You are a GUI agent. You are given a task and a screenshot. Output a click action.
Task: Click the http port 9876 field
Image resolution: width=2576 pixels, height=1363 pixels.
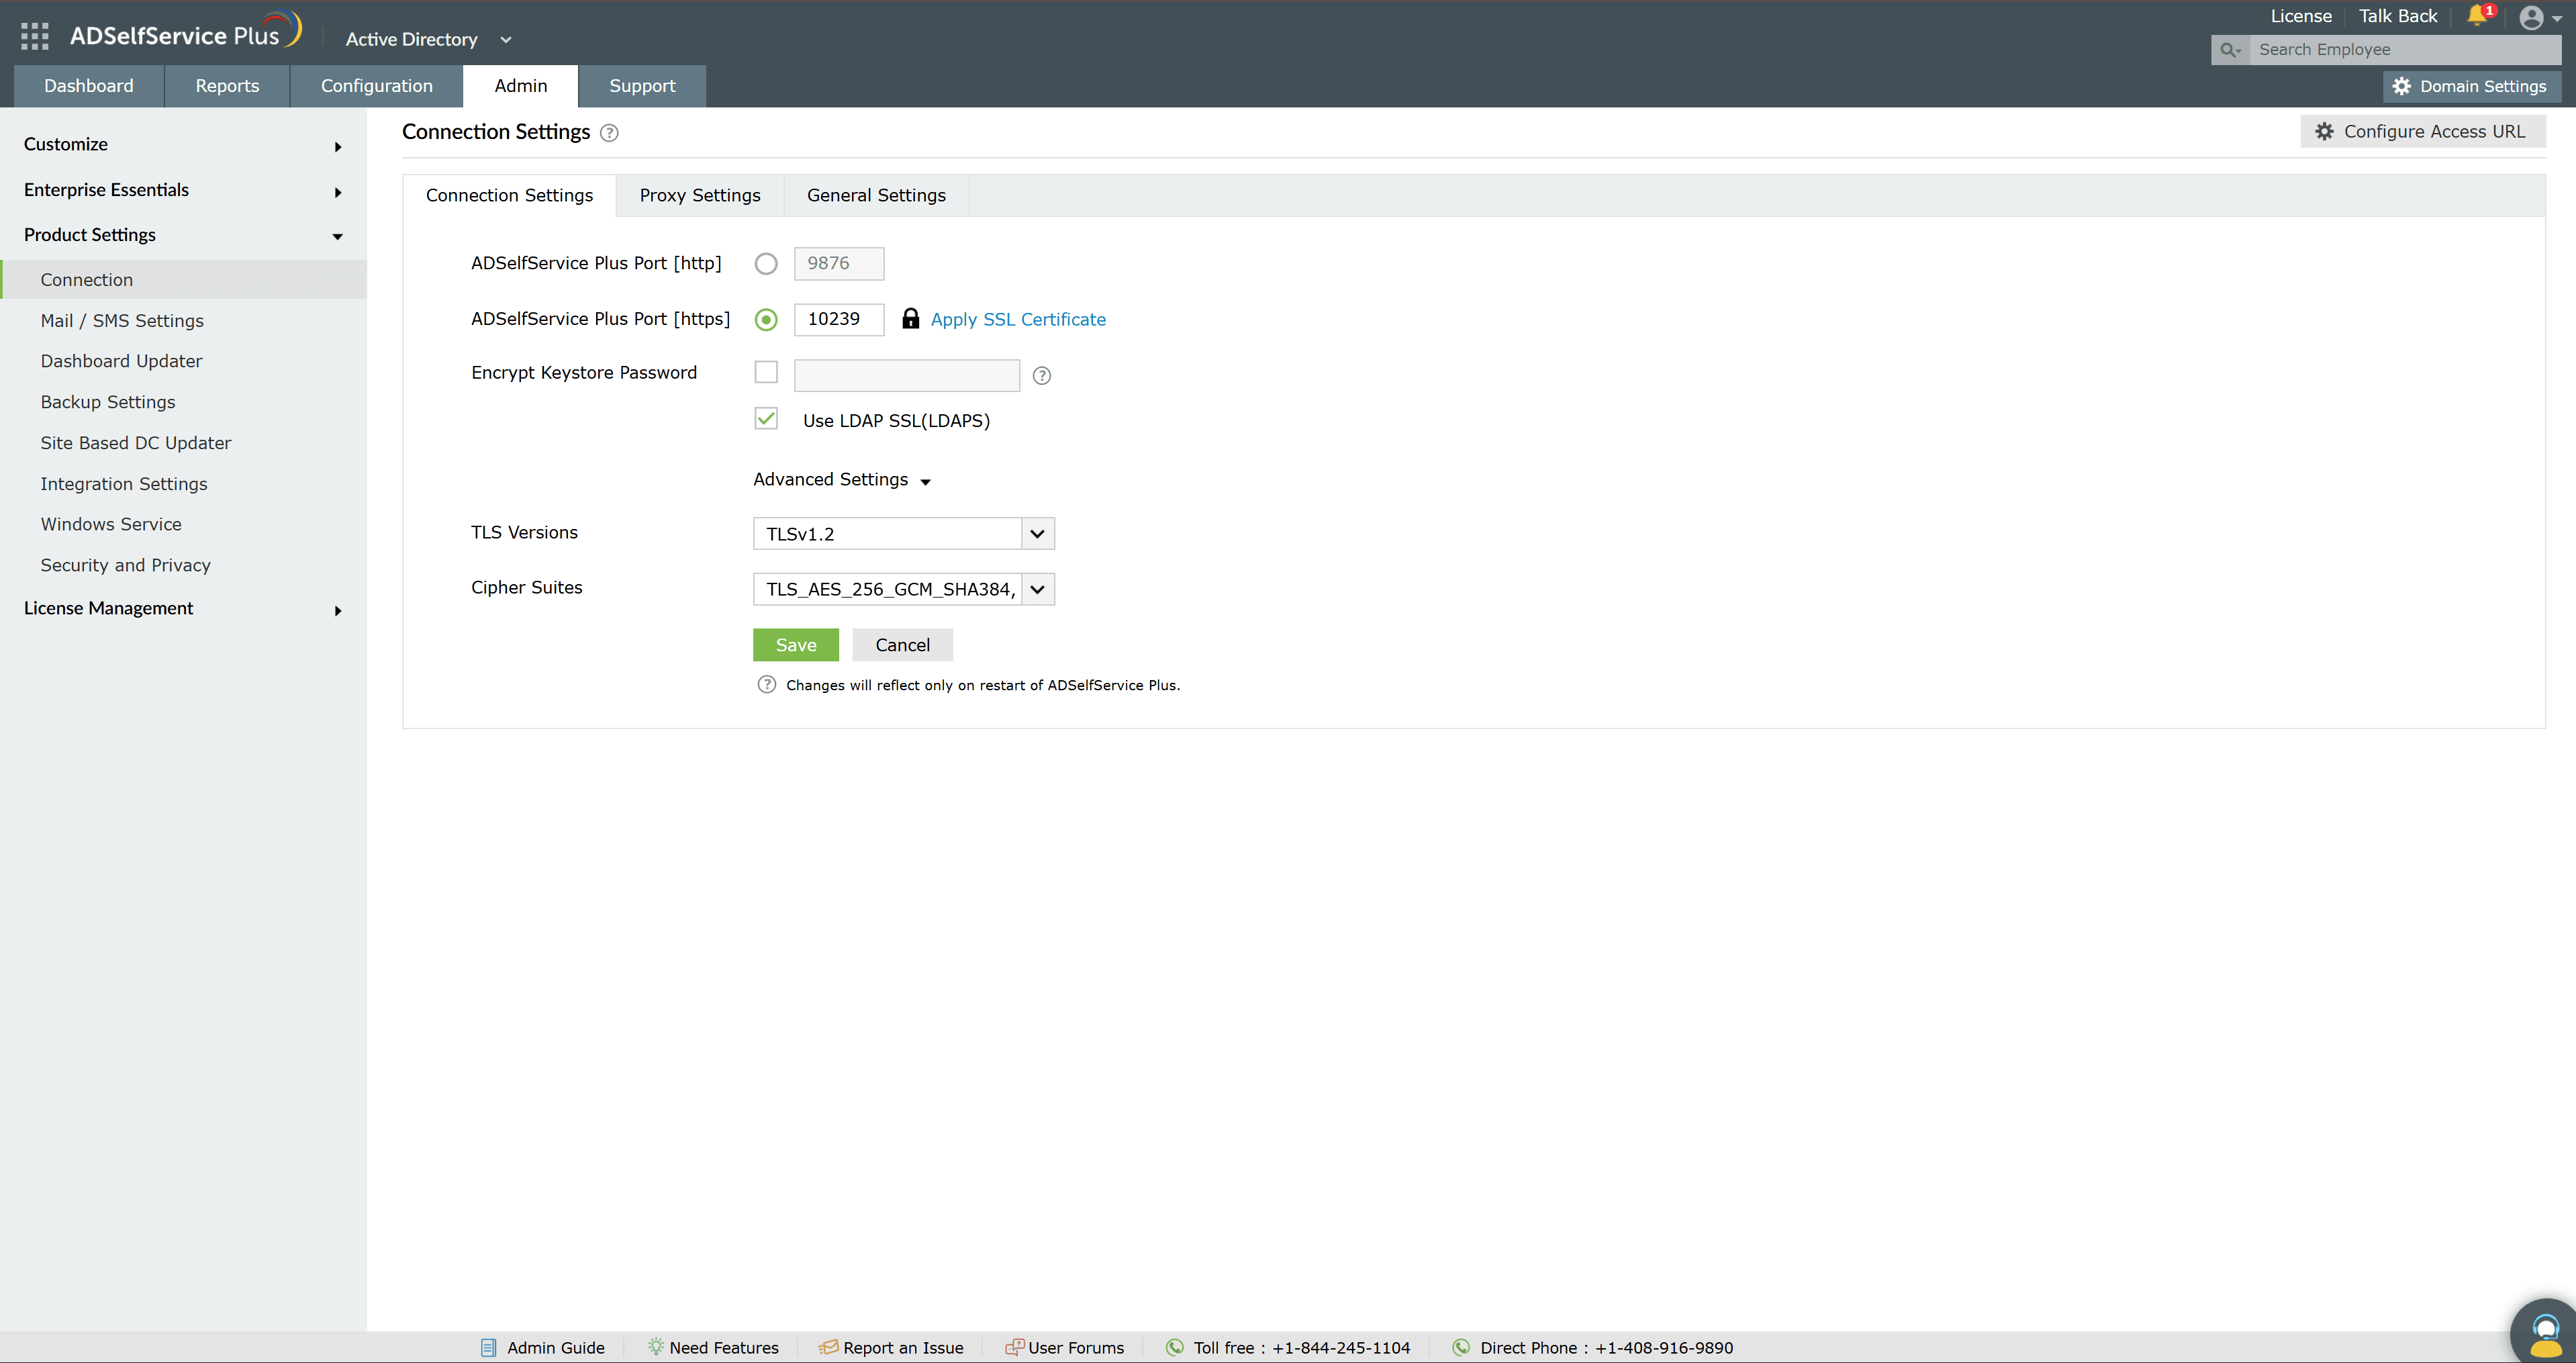(x=839, y=264)
